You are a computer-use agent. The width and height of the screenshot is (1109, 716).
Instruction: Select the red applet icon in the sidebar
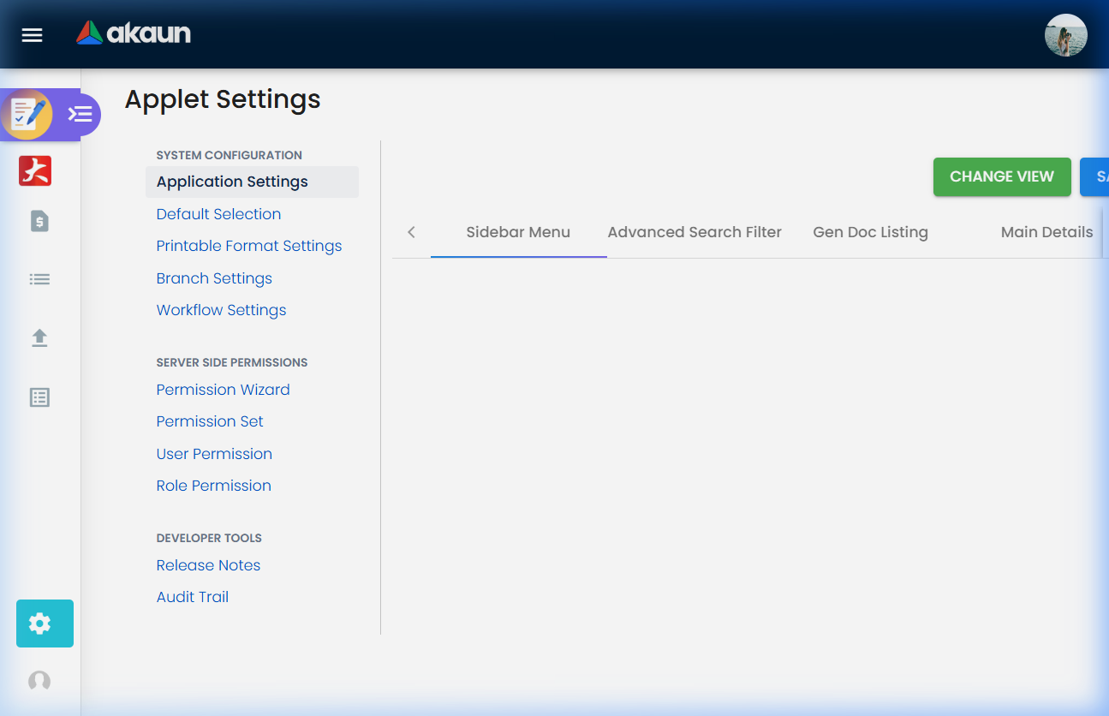(35, 170)
